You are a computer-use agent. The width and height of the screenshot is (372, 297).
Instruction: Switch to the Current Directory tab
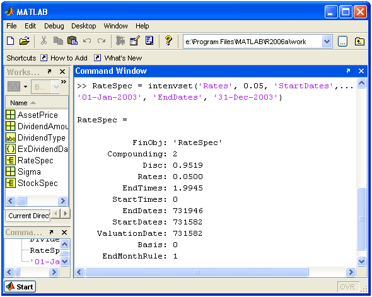pyautogui.click(x=28, y=216)
